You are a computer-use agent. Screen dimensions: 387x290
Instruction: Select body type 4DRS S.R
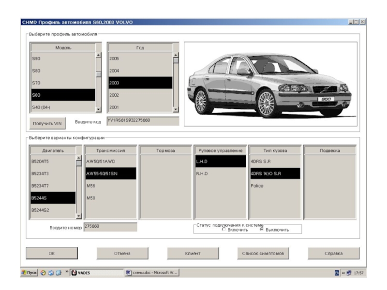275,161
